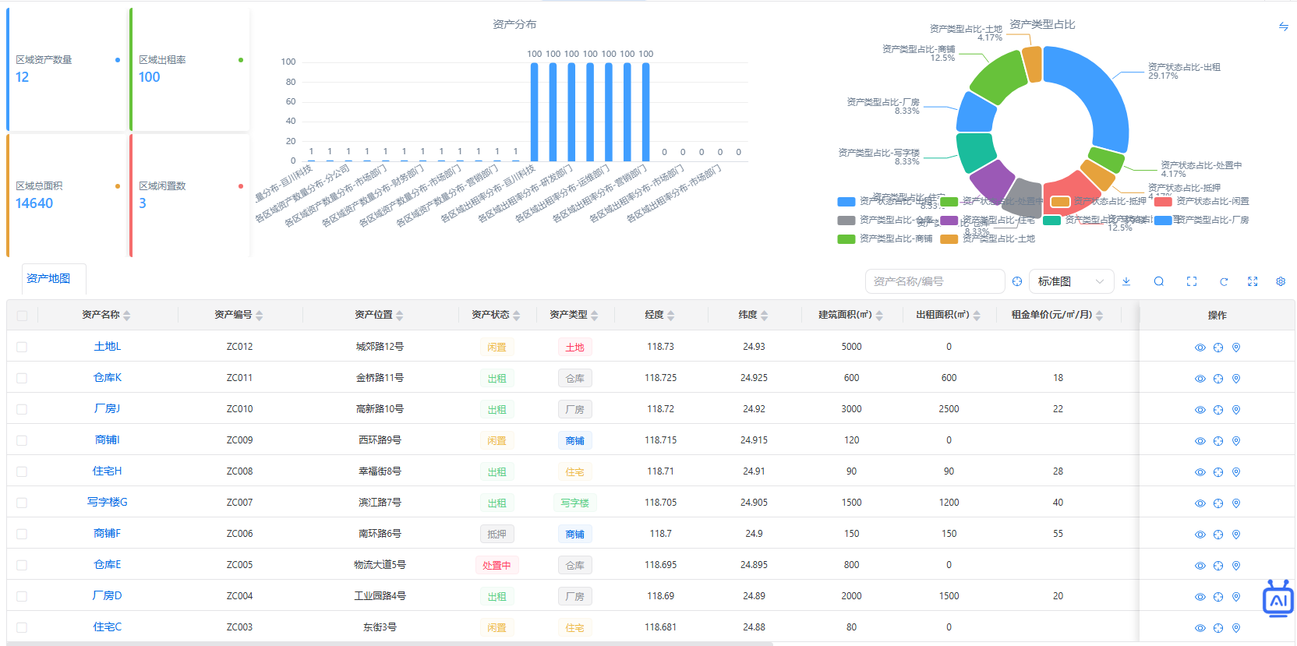1297x646 pixels.
Task: Sort table by 经度 column arrows
Action: point(671,316)
